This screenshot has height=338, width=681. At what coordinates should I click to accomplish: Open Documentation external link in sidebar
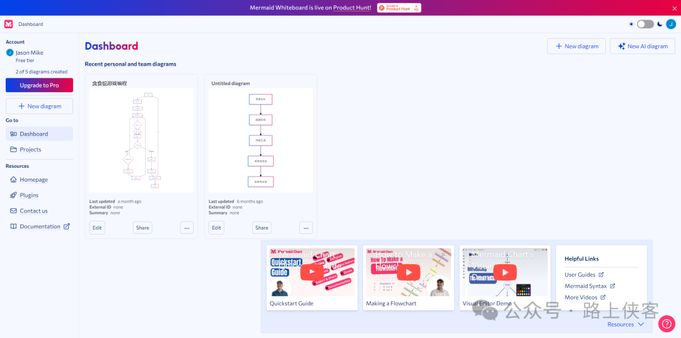coord(39,226)
